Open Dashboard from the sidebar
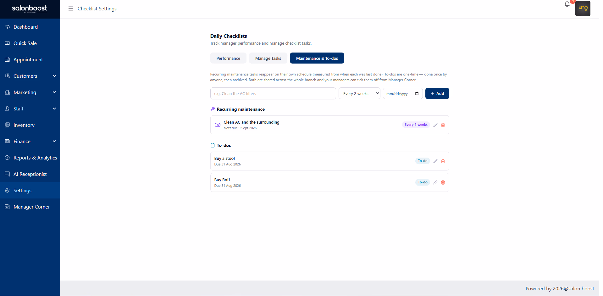603x296 pixels. pos(30,27)
